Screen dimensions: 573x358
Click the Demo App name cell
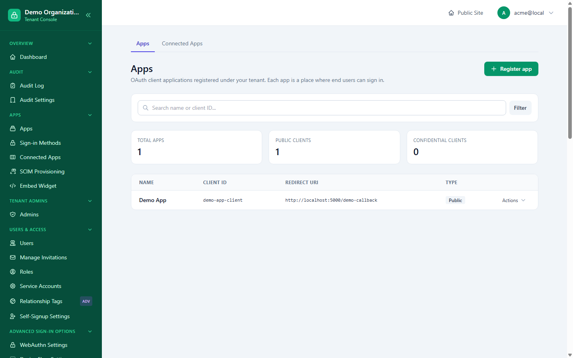pyautogui.click(x=153, y=200)
